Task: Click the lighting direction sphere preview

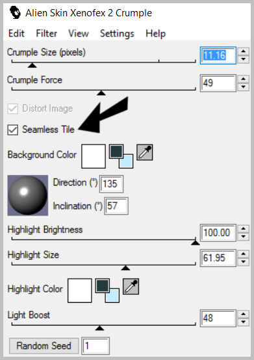Action: pos(28,195)
